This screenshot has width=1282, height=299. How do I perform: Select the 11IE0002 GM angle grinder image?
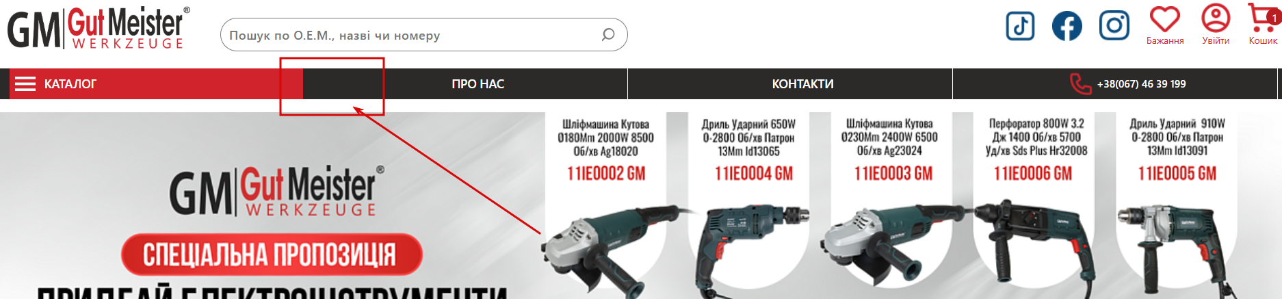[x=605, y=246]
